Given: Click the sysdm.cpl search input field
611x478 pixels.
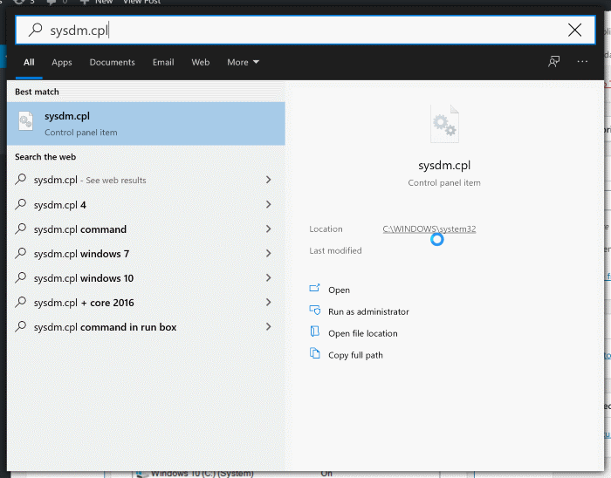Looking at the screenshot, I should pos(305,30).
